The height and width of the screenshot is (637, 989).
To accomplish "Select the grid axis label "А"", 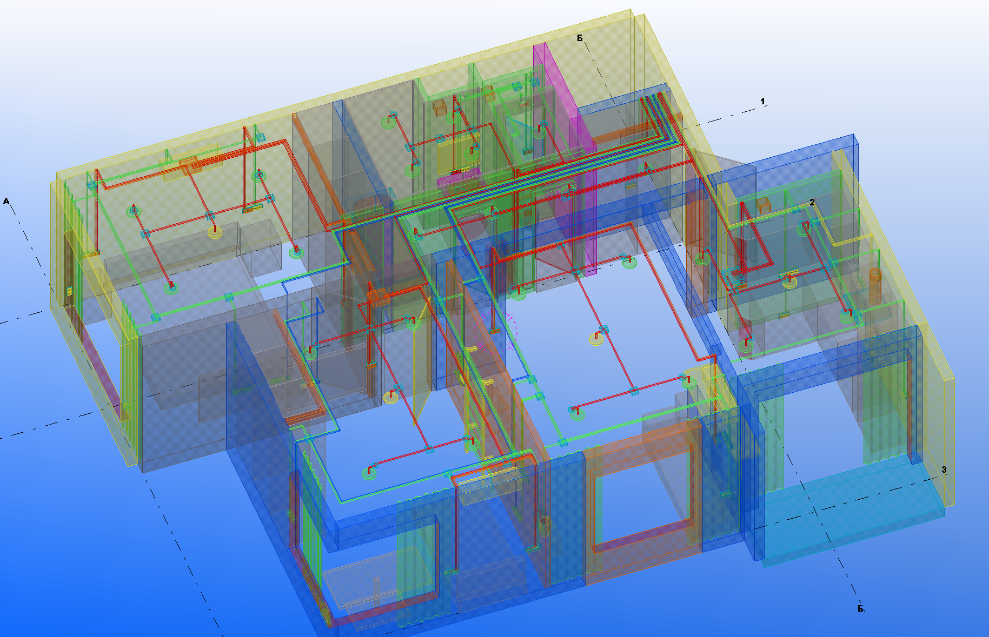I will pyautogui.click(x=6, y=202).
